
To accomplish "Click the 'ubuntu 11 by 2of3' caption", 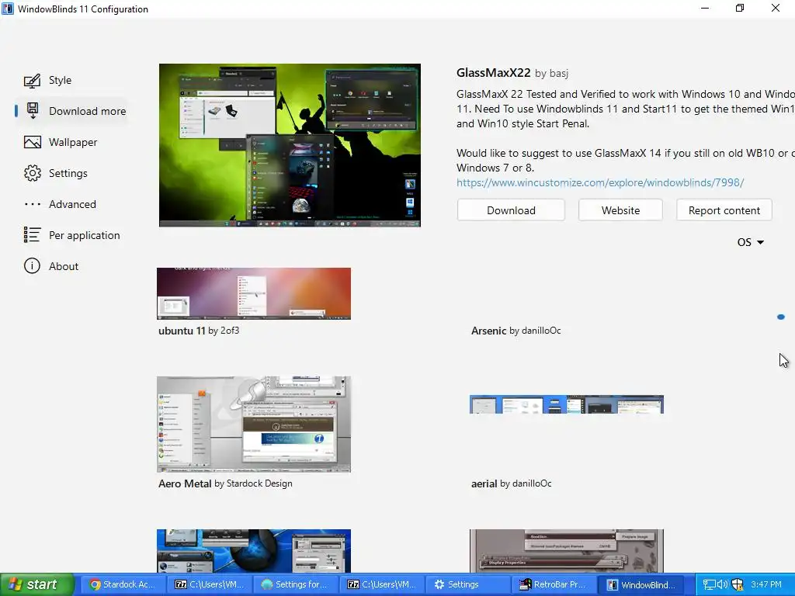I will [x=199, y=331].
